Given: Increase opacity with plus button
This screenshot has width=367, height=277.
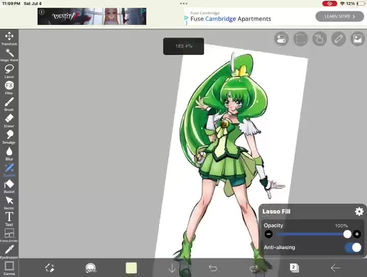Looking at the screenshot, I should click(x=357, y=234).
